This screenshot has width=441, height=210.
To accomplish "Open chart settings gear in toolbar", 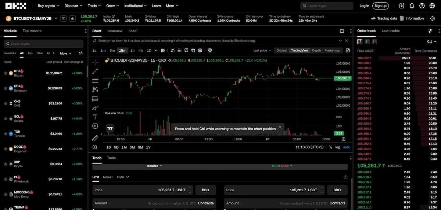I will 200,50.
